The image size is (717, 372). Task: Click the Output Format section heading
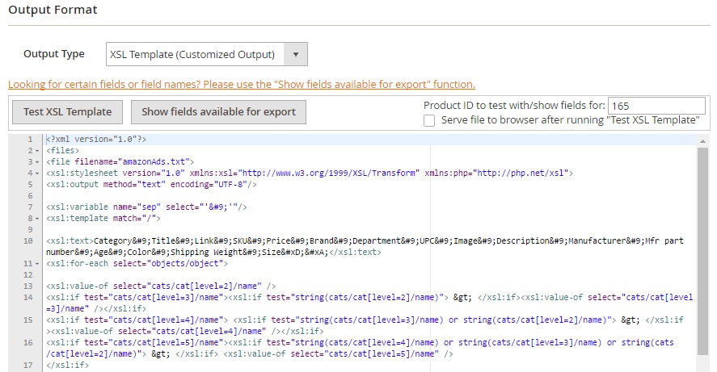(x=53, y=10)
